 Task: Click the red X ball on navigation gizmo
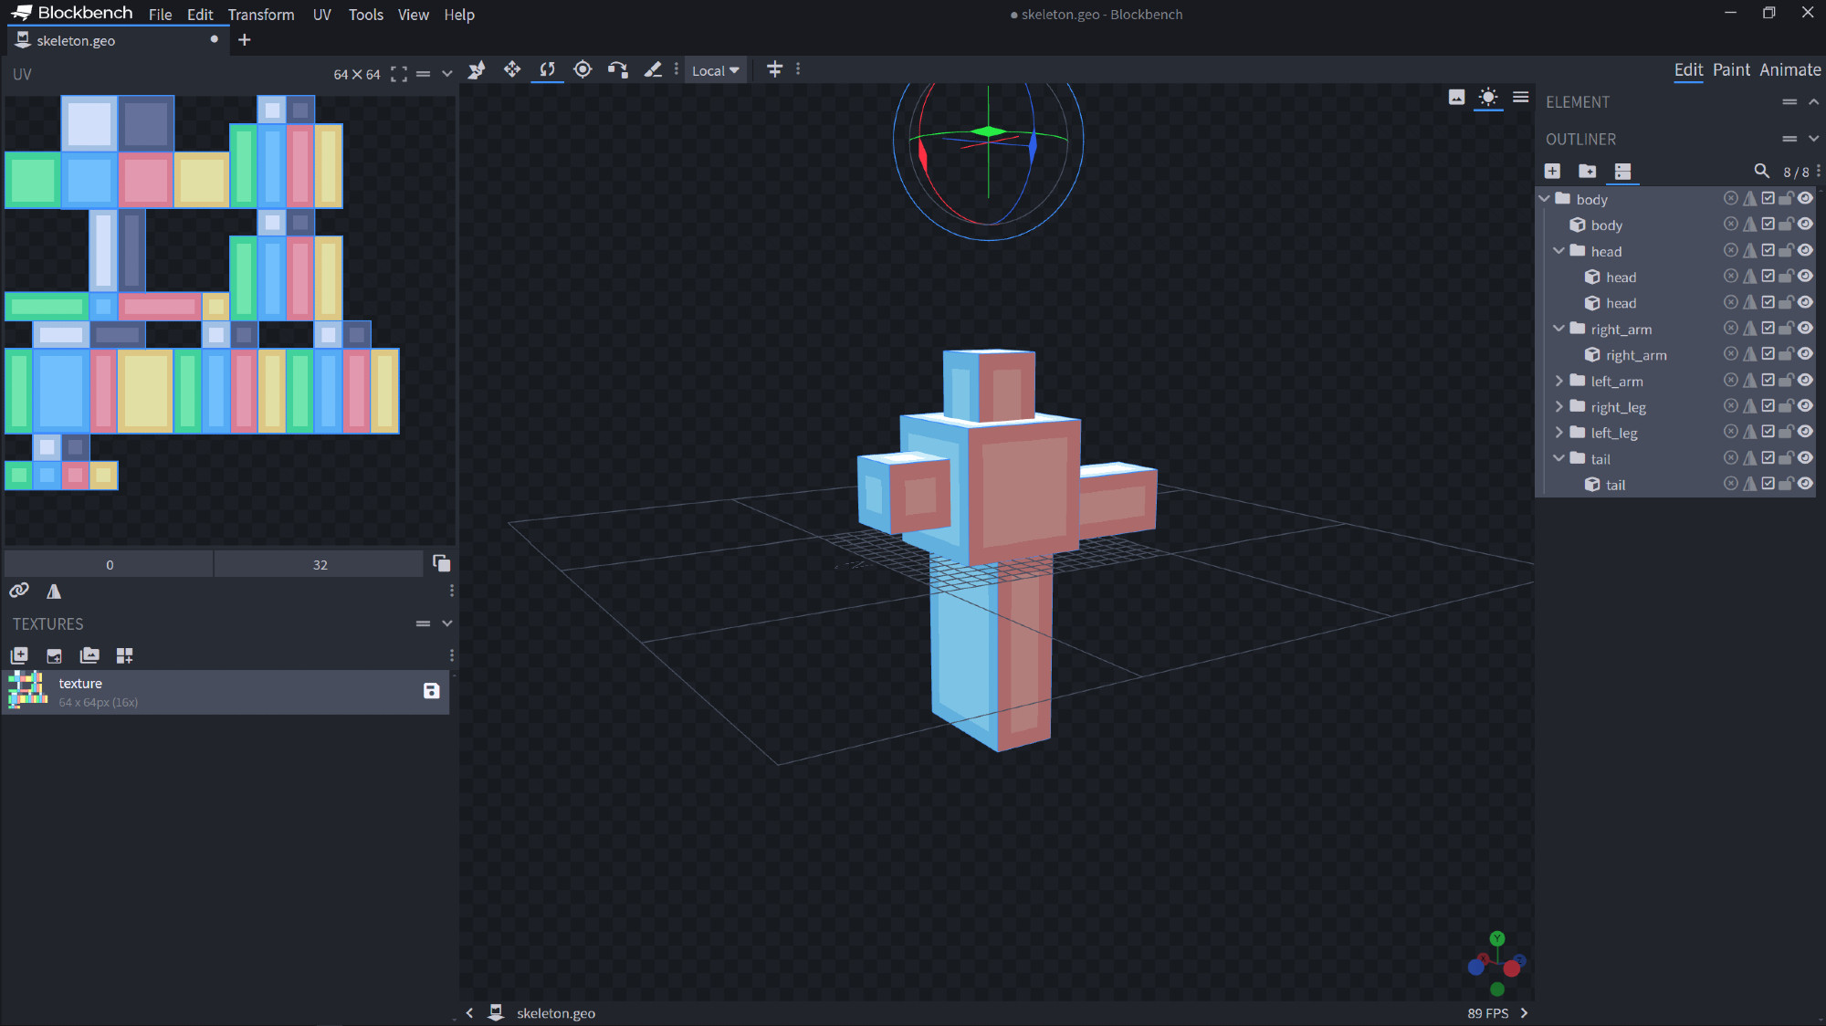pos(1512,968)
